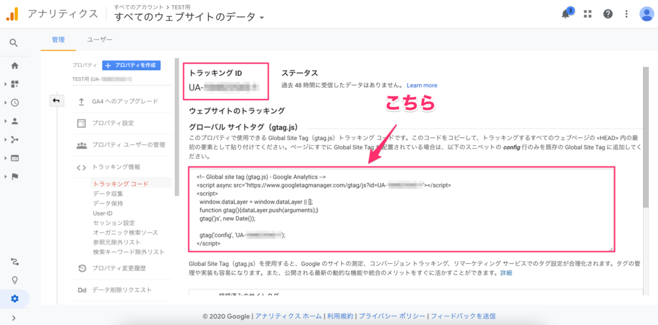Collapse the トラッキング情報 section

pos(116,168)
